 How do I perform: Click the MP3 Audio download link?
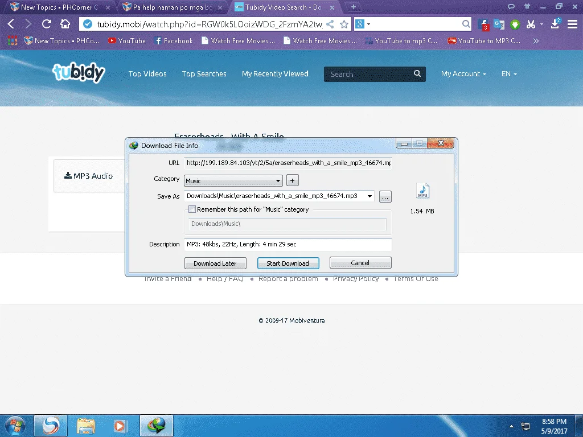88,176
